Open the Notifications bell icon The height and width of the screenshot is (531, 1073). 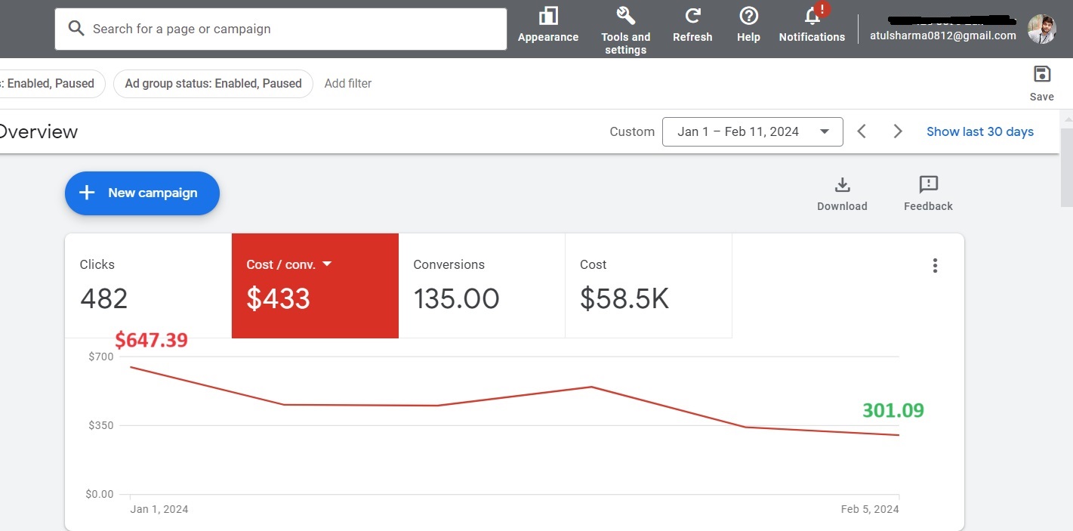pos(812,16)
